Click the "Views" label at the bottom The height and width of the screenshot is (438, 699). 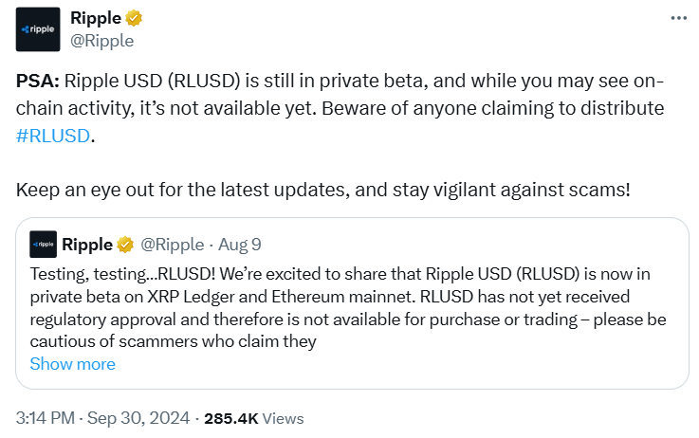283,417
